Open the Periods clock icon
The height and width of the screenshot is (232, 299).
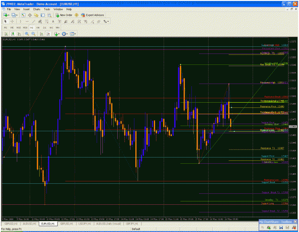tap(64, 34)
